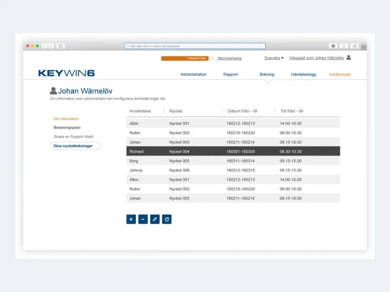Select the Johnny booking row
This screenshot has width=390, height=292.
233,170
